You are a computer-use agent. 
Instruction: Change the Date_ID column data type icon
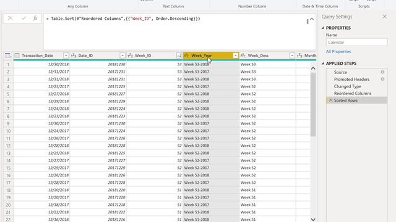(74, 55)
